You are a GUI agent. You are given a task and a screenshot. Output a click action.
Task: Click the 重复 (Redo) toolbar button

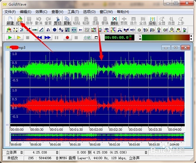(48, 21)
